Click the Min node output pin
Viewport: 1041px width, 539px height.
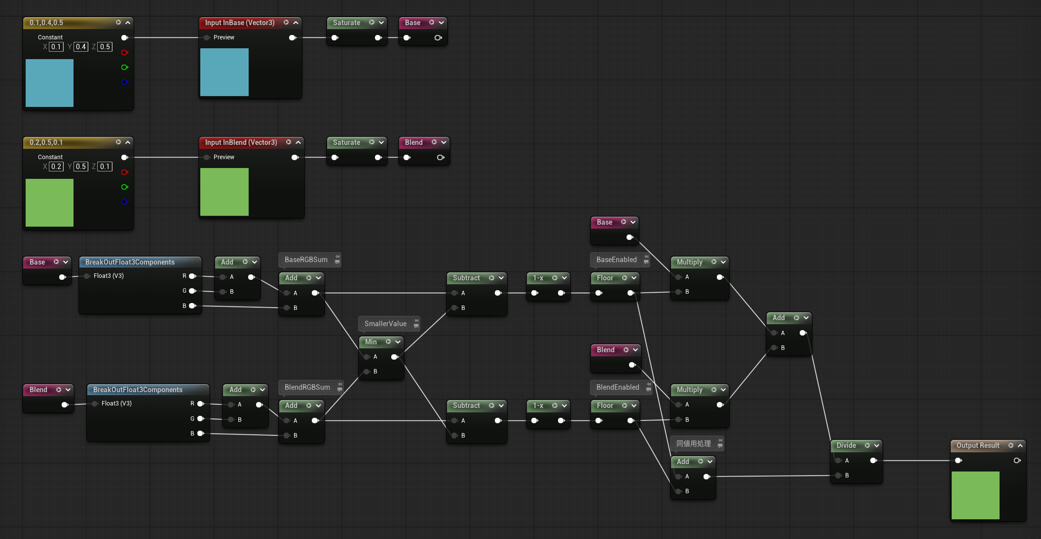394,357
